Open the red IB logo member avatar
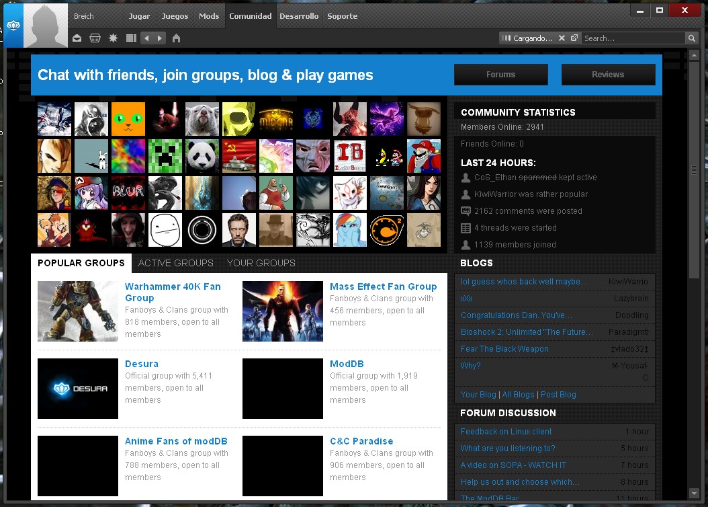708x507 pixels. (x=350, y=156)
